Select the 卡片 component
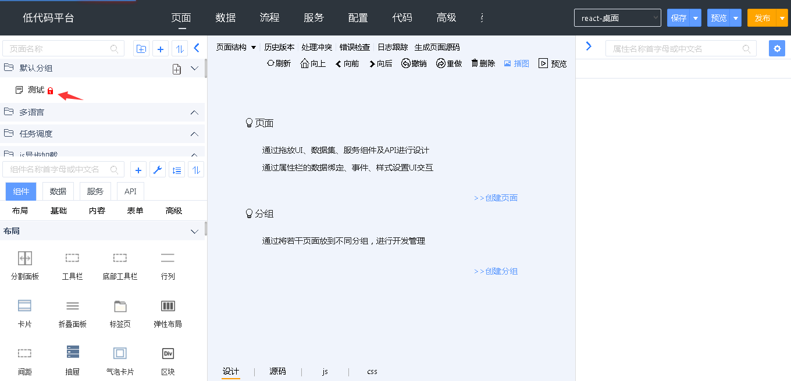 click(x=25, y=314)
